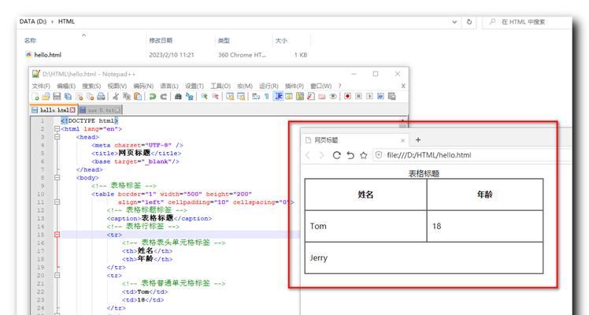This screenshot has width=589, height=315.
Task: Open Replace dialog toolbar icon
Action: coord(189,97)
